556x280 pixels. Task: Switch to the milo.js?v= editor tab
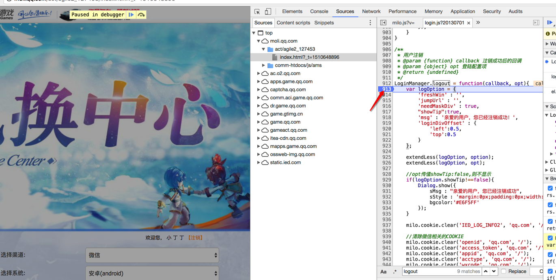tap(403, 23)
